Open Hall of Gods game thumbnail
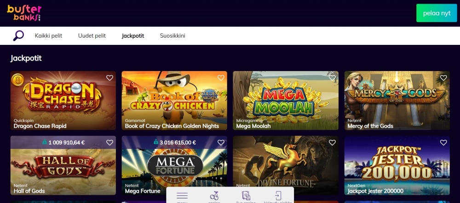 63,165
